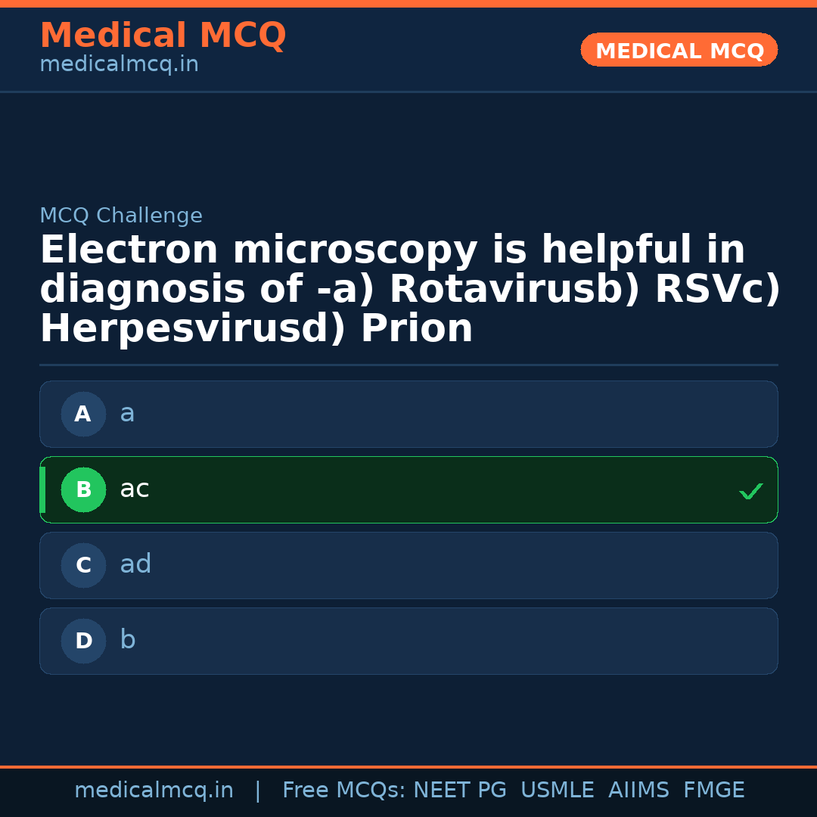Click the letter A circle icon
This screenshot has height=817, width=817.
pos(83,414)
